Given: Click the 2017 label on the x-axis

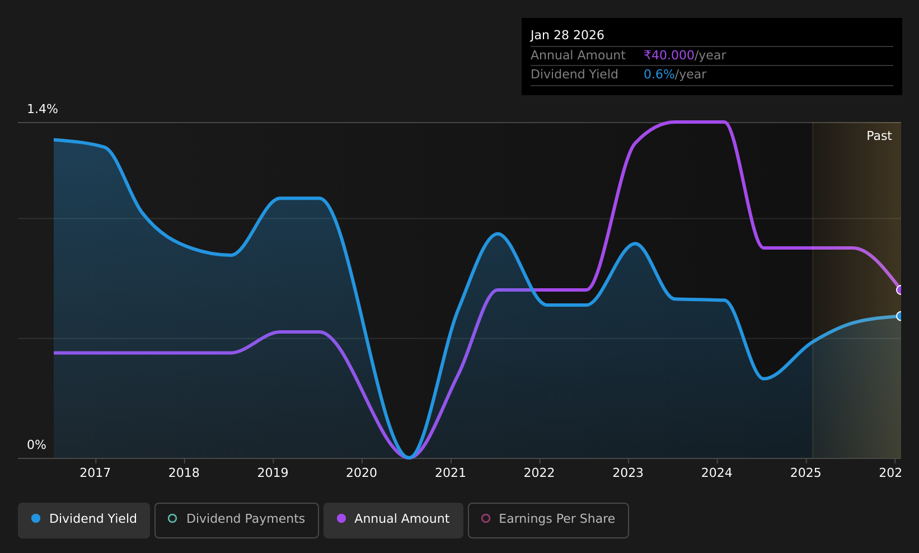Looking at the screenshot, I should pyautogui.click(x=95, y=473).
